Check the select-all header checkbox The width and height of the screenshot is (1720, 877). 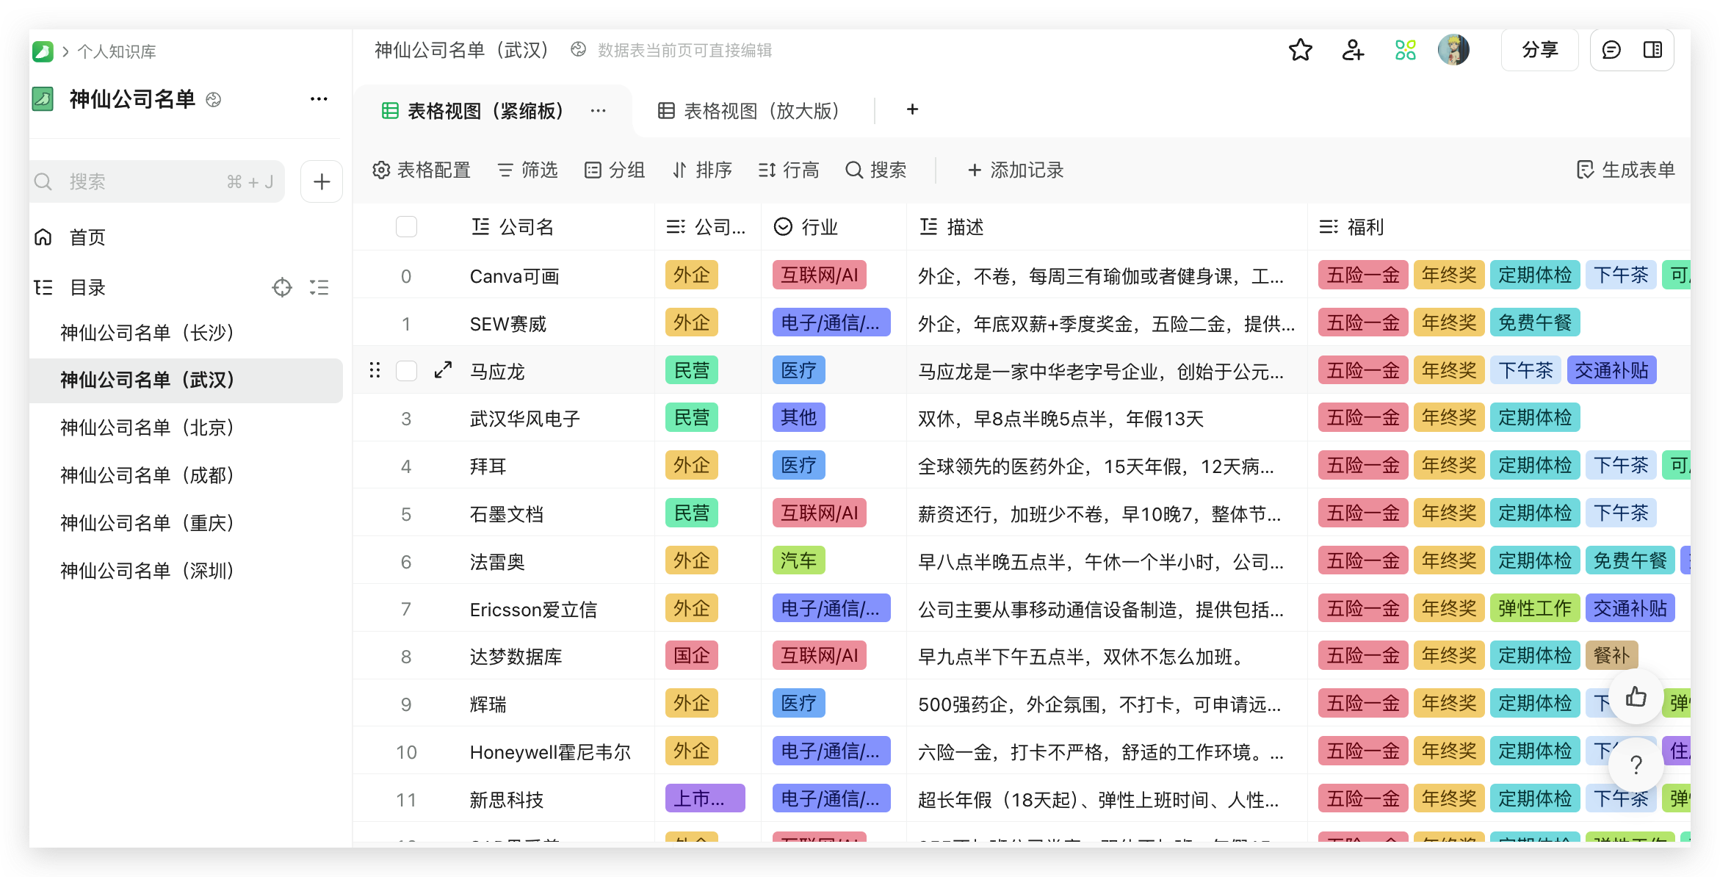[406, 227]
